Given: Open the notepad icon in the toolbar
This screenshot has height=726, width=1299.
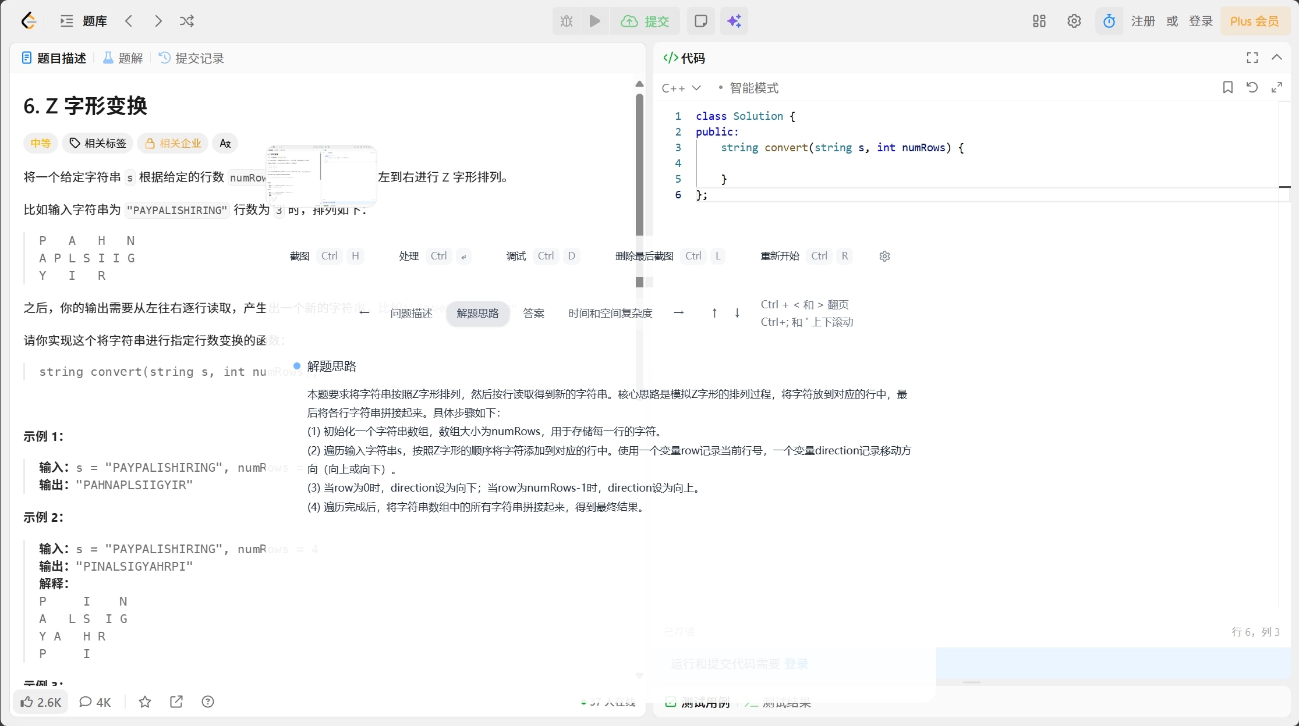Looking at the screenshot, I should [700, 21].
